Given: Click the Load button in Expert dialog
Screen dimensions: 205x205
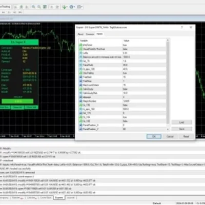Looking at the screenshot, I should (x=182, y=122).
